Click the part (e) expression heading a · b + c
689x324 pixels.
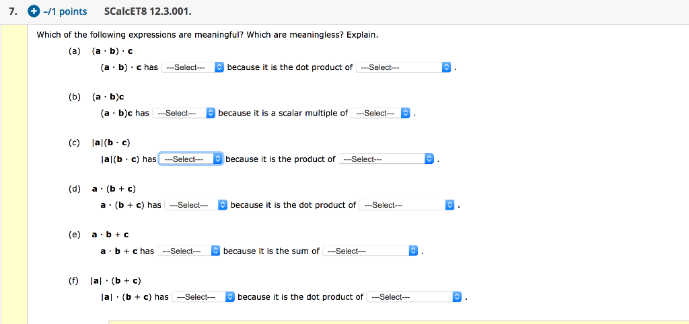tap(110, 235)
